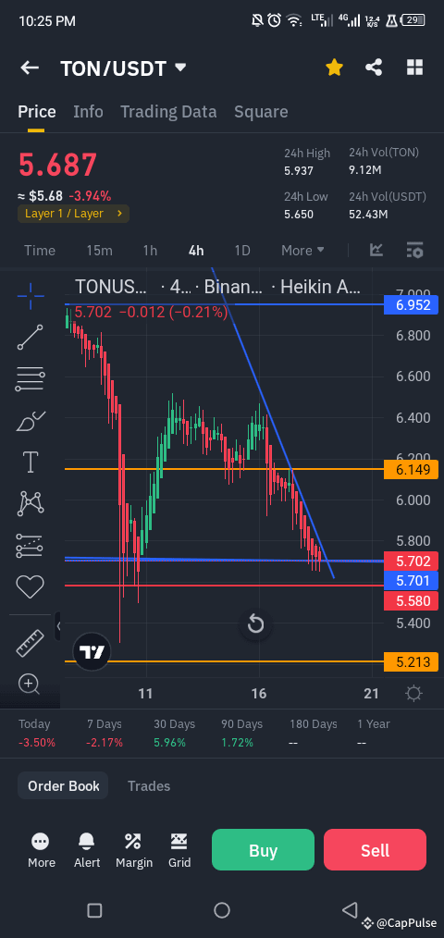Switch to the Order Book tab
Viewport: 444px width, 938px height.
coord(64,786)
